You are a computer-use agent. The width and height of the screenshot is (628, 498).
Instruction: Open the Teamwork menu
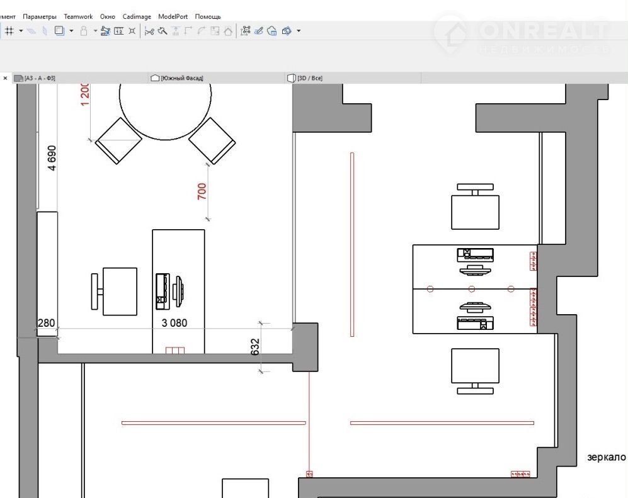78,16
